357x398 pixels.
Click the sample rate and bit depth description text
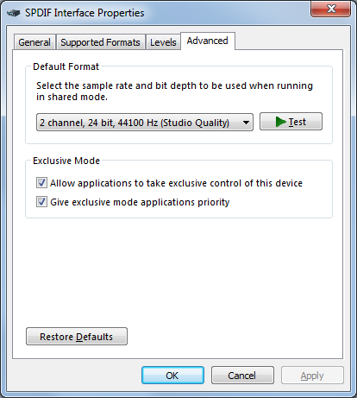tap(174, 91)
